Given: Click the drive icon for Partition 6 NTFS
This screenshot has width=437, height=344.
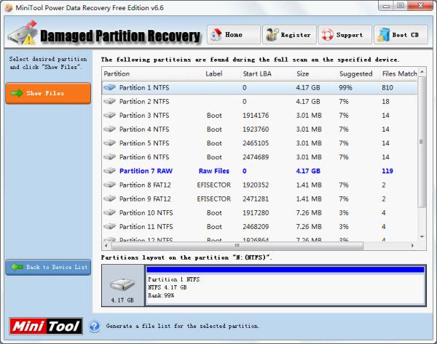Looking at the screenshot, I should [109, 157].
